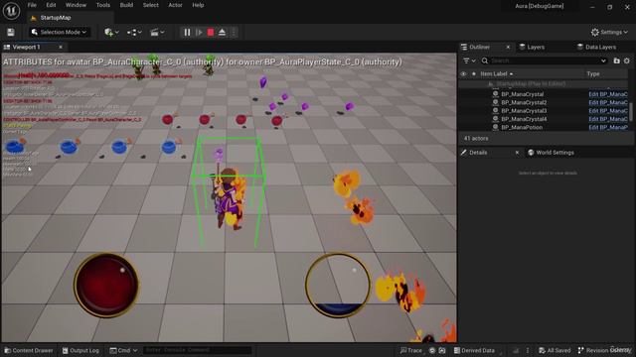Click the Outliner search field
636x357 pixels.
coord(544,60)
